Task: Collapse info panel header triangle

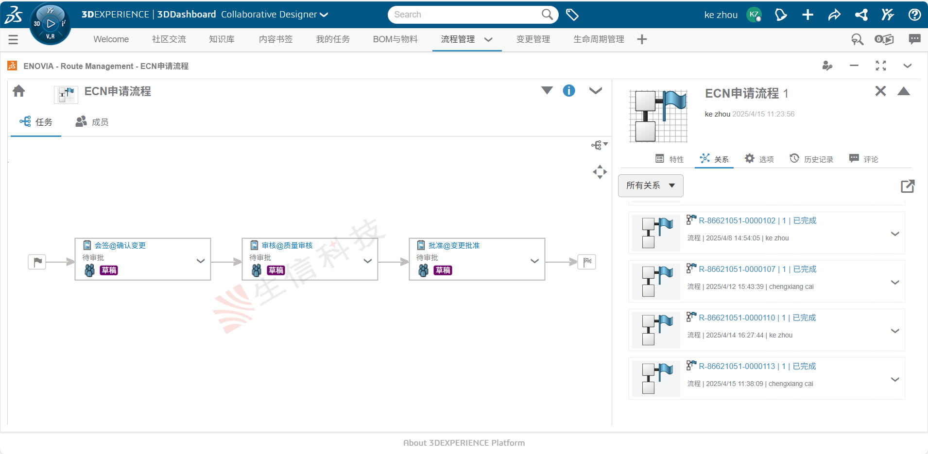Action: (x=904, y=91)
